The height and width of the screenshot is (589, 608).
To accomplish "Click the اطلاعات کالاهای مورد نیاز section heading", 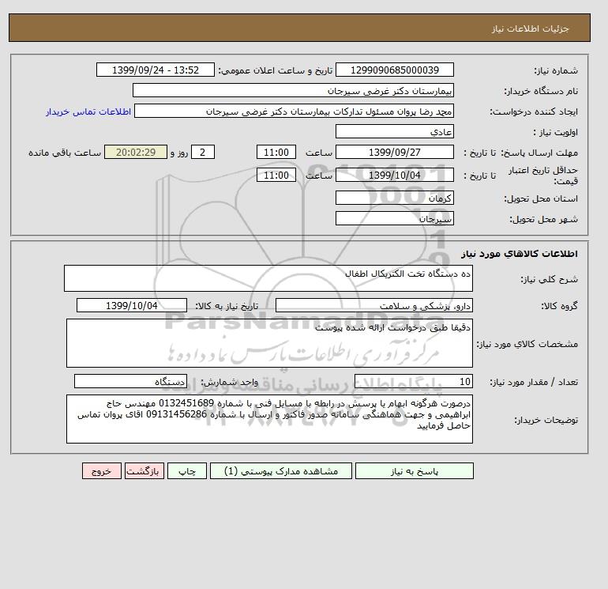I will coord(520,254).
